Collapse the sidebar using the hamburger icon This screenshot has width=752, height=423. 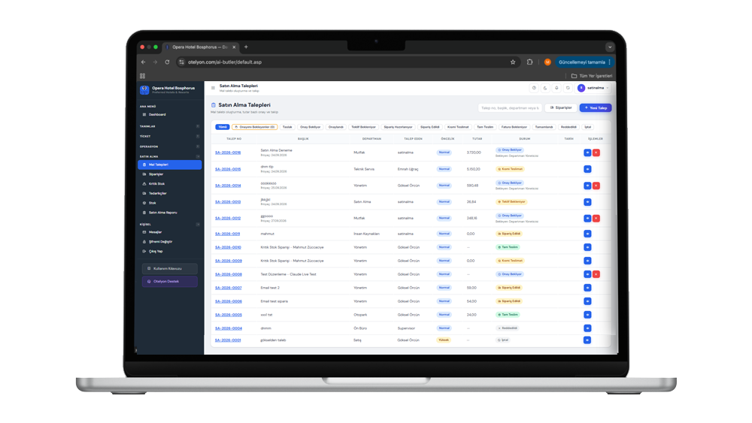(213, 88)
